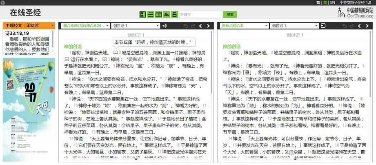Click the open-book footnote icon after verse 1
Image resolution: width=376 pixels, height=165 pixels.
coord(116,53)
